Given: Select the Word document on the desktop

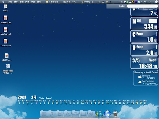Looking at the screenshot, I should [8, 69].
